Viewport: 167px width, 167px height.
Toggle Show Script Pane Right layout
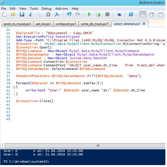(152, 14)
